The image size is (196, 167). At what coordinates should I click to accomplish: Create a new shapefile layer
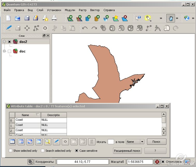pyautogui.click(x=115, y=18)
